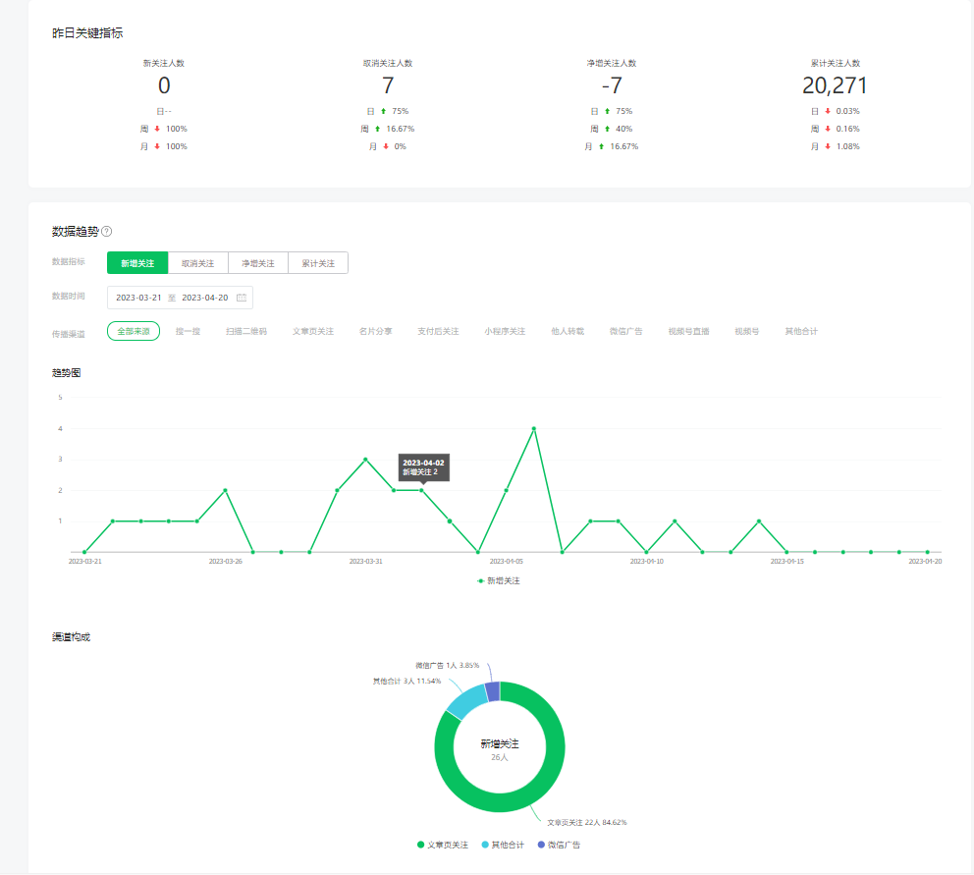This screenshot has height=875, width=974.
Task: Switch to 净增关注 metric tab
Action: point(258,263)
